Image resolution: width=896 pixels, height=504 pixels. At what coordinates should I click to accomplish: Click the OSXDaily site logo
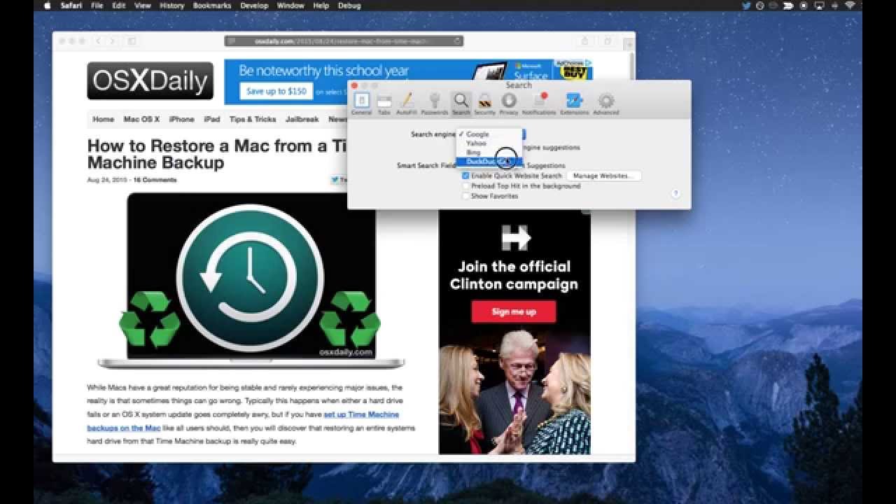(150, 81)
